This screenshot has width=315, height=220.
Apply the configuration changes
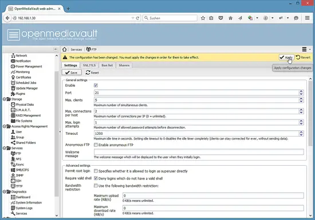click(x=286, y=58)
